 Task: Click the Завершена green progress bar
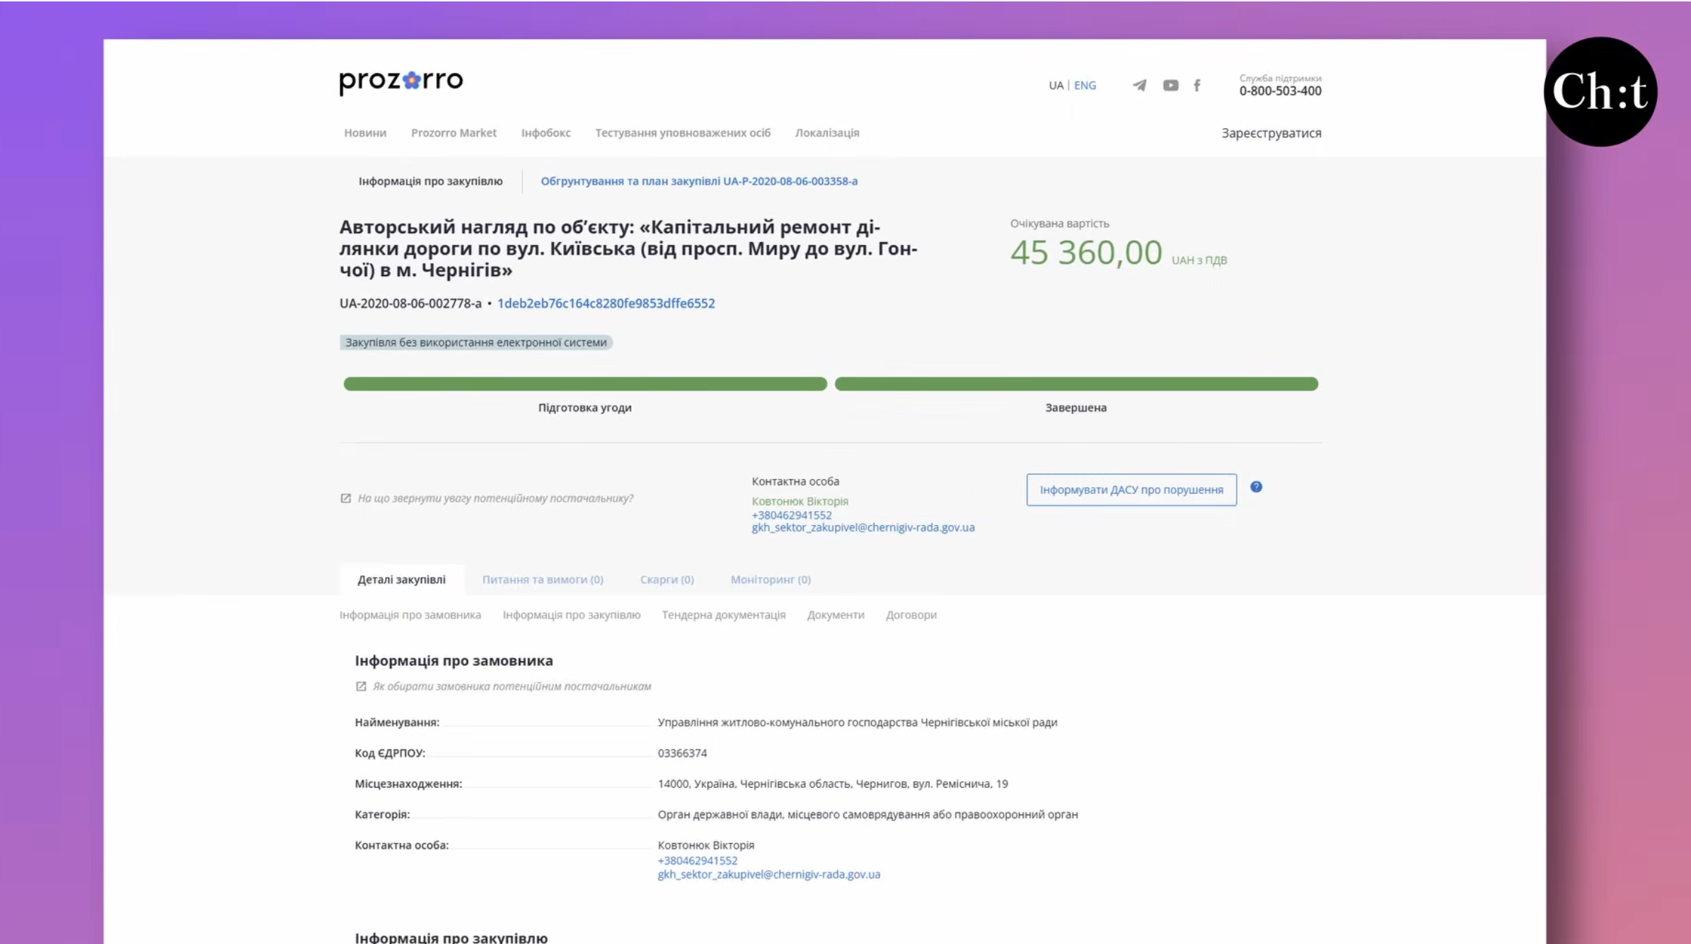pos(1076,384)
